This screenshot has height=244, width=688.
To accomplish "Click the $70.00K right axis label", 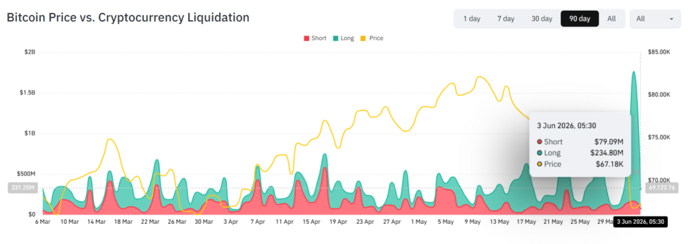I will point(658,180).
